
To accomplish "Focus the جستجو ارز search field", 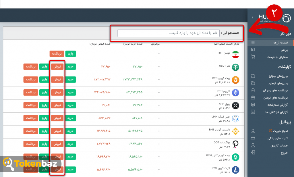I will (x=168, y=33).
